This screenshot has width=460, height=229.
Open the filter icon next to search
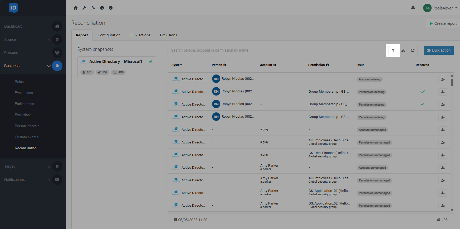point(393,50)
